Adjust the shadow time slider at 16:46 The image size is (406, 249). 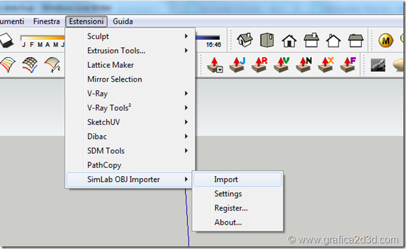point(207,38)
